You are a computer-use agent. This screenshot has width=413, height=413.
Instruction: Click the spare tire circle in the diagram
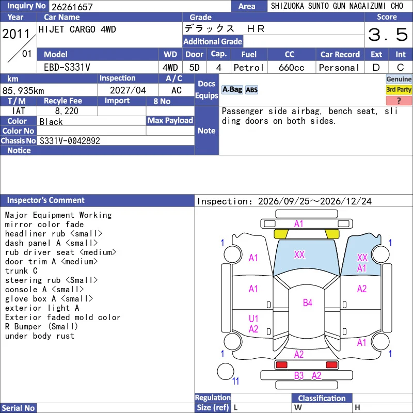(226, 371)
